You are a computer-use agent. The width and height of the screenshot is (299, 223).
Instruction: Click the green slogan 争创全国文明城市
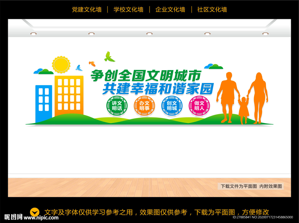click(x=146, y=76)
